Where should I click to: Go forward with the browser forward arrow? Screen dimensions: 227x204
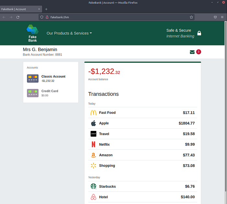click(x=11, y=17)
